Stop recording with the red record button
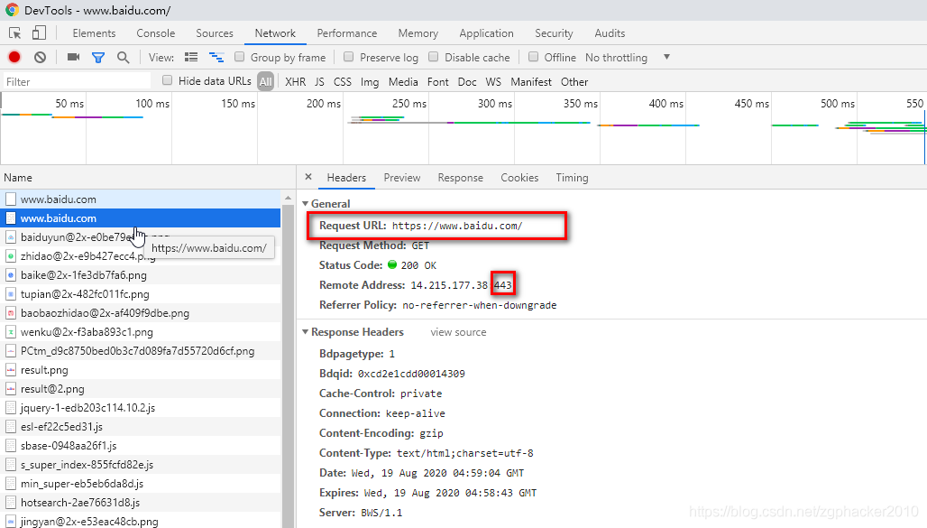This screenshot has width=927, height=528. click(x=14, y=58)
